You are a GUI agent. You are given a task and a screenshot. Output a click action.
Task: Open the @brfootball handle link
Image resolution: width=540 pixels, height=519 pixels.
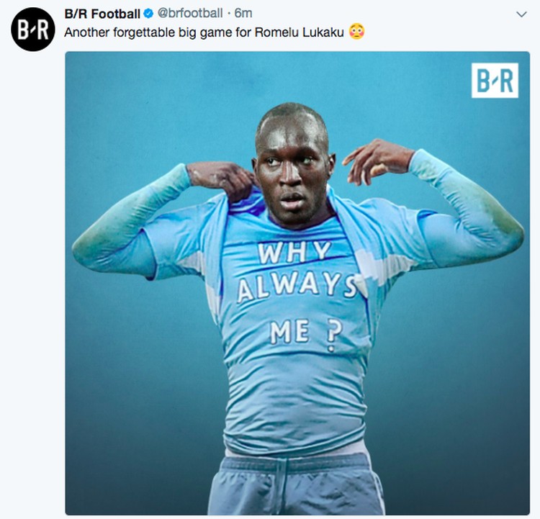pyautogui.click(x=190, y=14)
